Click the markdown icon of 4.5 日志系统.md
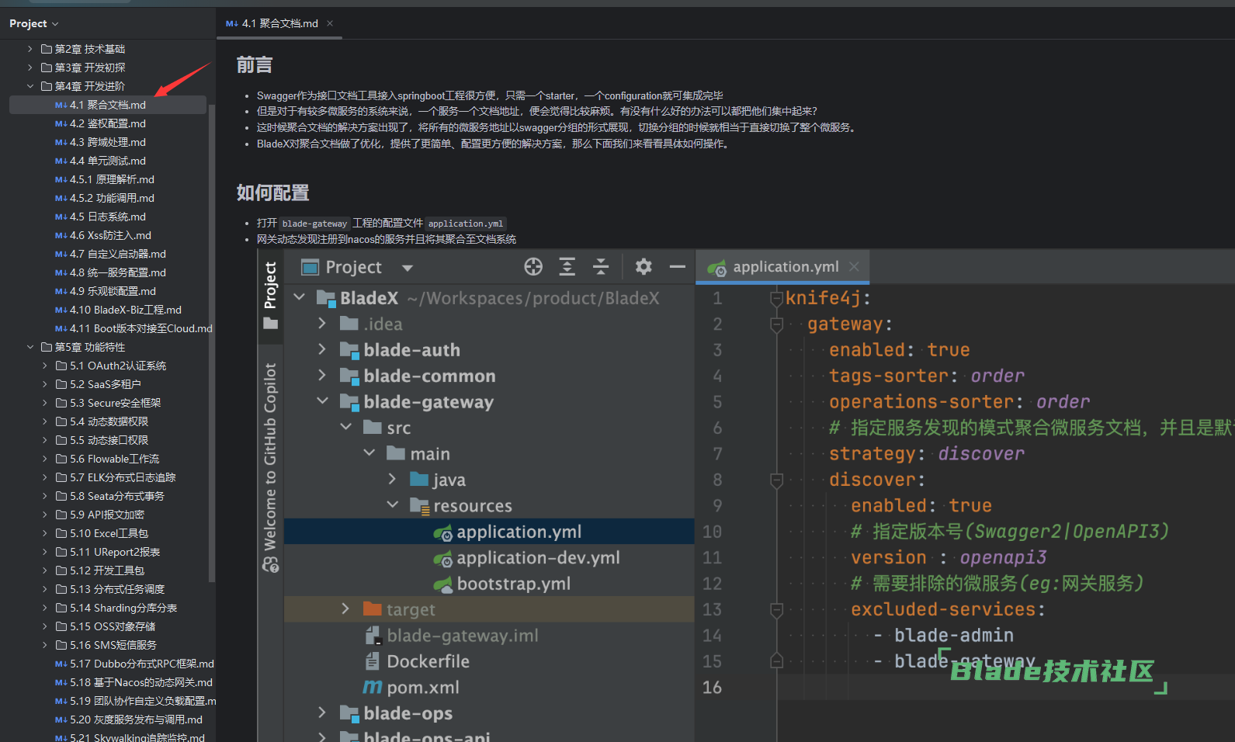This screenshot has height=742, width=1235. pos(61,217)
